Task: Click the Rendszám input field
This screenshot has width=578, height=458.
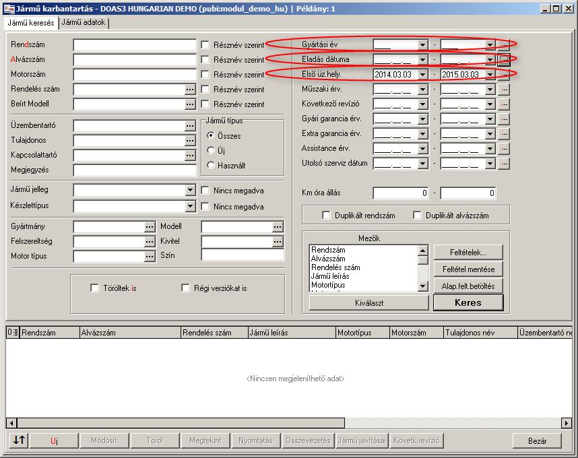Action: [x=135, y=45]
